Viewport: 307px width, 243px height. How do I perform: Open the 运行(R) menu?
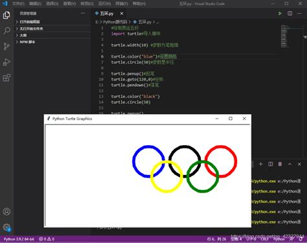pyautogui.click(x=104, y=4)
